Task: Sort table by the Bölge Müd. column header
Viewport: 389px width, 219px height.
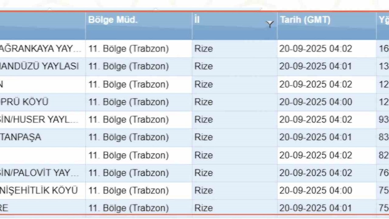Action: [113, 20]
